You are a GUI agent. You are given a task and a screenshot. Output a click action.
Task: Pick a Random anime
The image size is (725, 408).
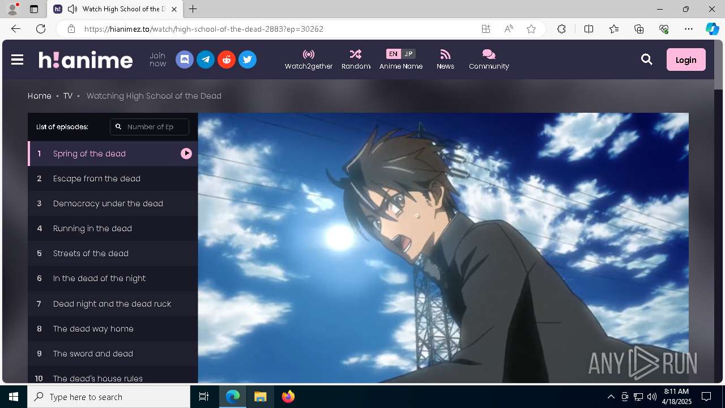(356, 59)
